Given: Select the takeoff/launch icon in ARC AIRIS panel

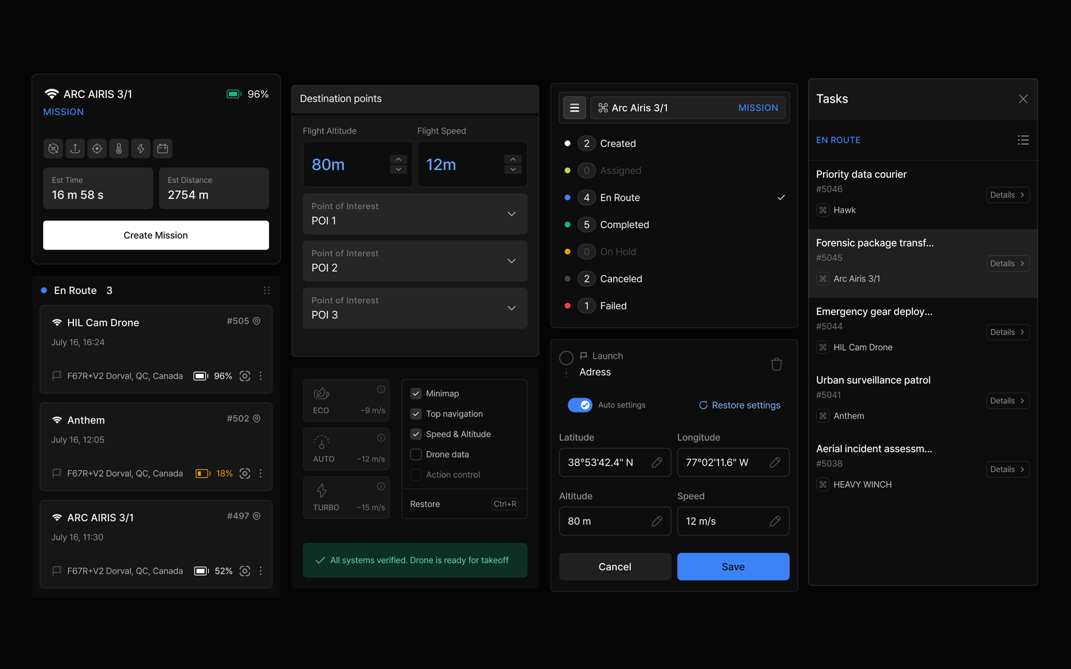Looking at the screenshot, I should coord(75,149).
